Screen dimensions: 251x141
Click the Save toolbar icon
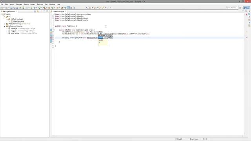[11, 8]
